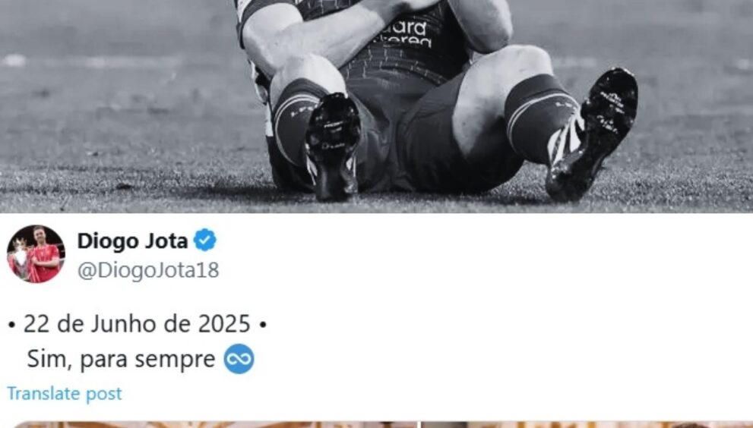753x428 pixels.
Task: Click the bullet before the date
Action: click(11, 325)
